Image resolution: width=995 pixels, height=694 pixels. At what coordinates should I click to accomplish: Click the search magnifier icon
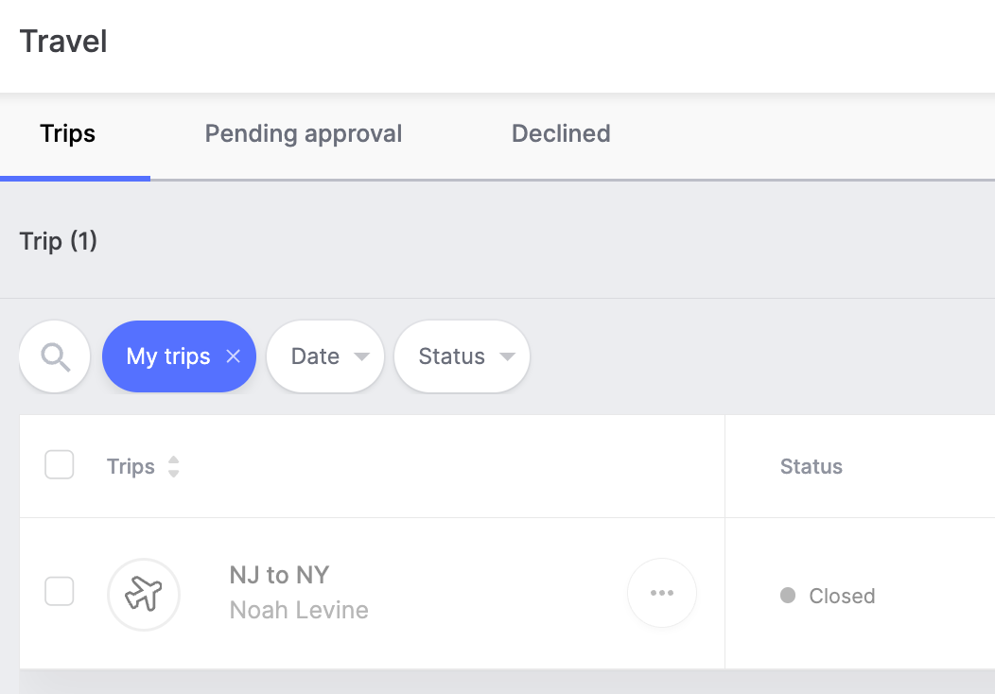pyautogui.click(x=56, y=356)
